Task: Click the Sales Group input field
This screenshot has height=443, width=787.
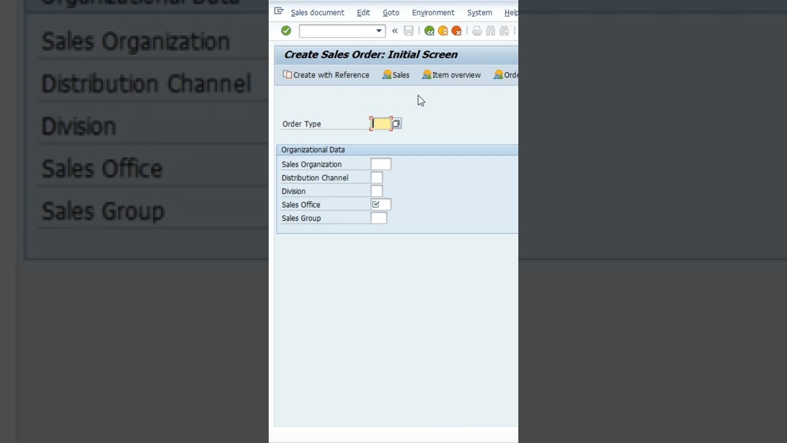Action: tap(379, 218)
